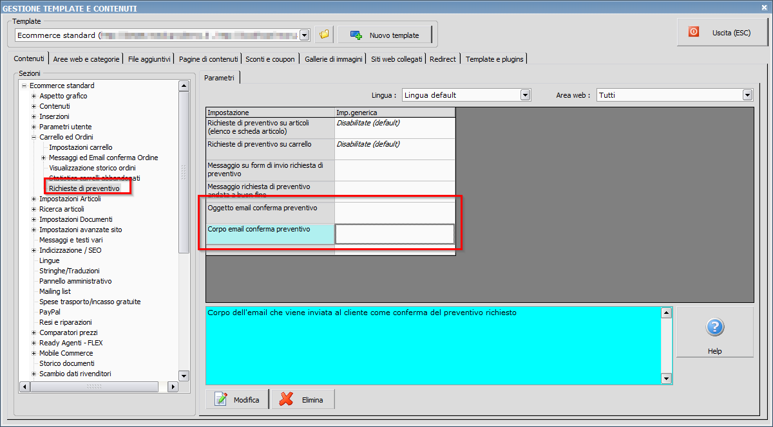Click the Uscita (ESC) button
The height and width of the screenshot is (427, 773).
tap(722, 32)
